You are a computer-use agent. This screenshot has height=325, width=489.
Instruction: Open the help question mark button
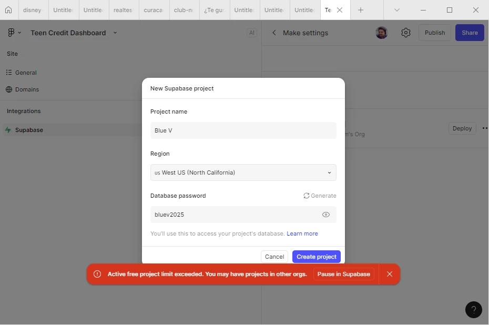(x=473, y=310)
